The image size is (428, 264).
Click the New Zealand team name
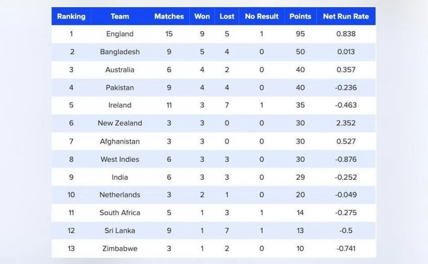coord(120,123)
